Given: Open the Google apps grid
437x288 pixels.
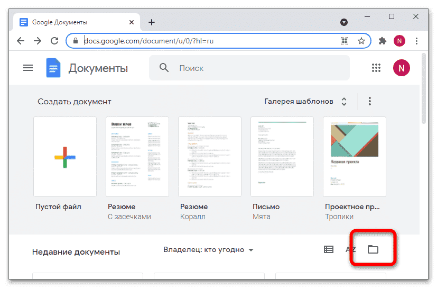Looking at the screenshot, I should (x=376, y=68).
